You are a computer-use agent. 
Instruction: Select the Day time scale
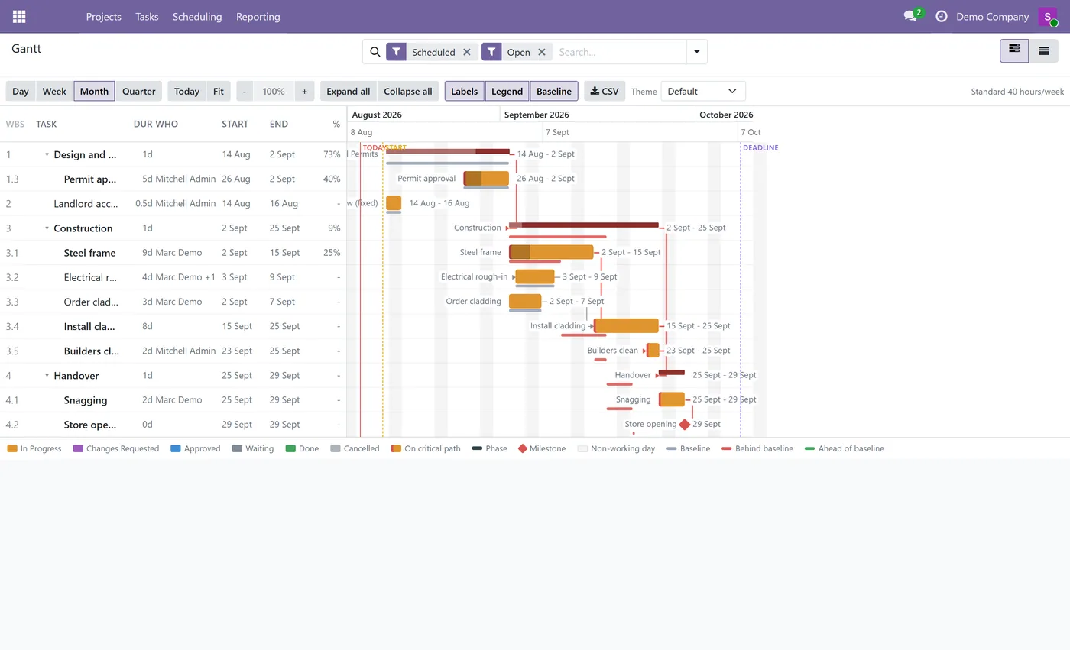tap(21, 91)
